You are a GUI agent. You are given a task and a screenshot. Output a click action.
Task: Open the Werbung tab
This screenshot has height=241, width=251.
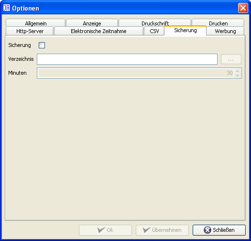pos(225,31)
